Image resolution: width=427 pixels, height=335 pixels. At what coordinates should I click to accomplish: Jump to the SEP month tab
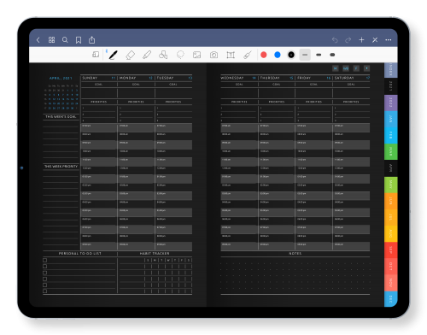pos(391,250)
